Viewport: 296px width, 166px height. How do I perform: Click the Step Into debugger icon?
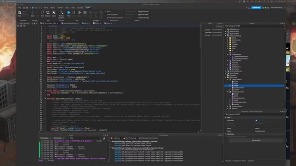(91, 12)
